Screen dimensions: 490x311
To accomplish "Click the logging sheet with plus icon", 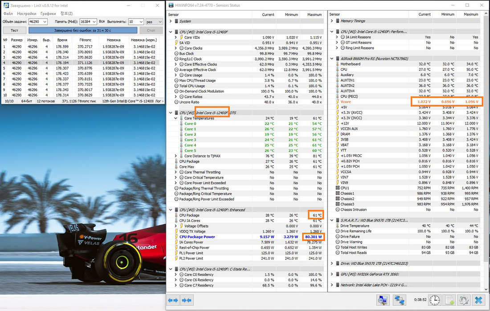I will pyautogui.click(x=450, y=300).
